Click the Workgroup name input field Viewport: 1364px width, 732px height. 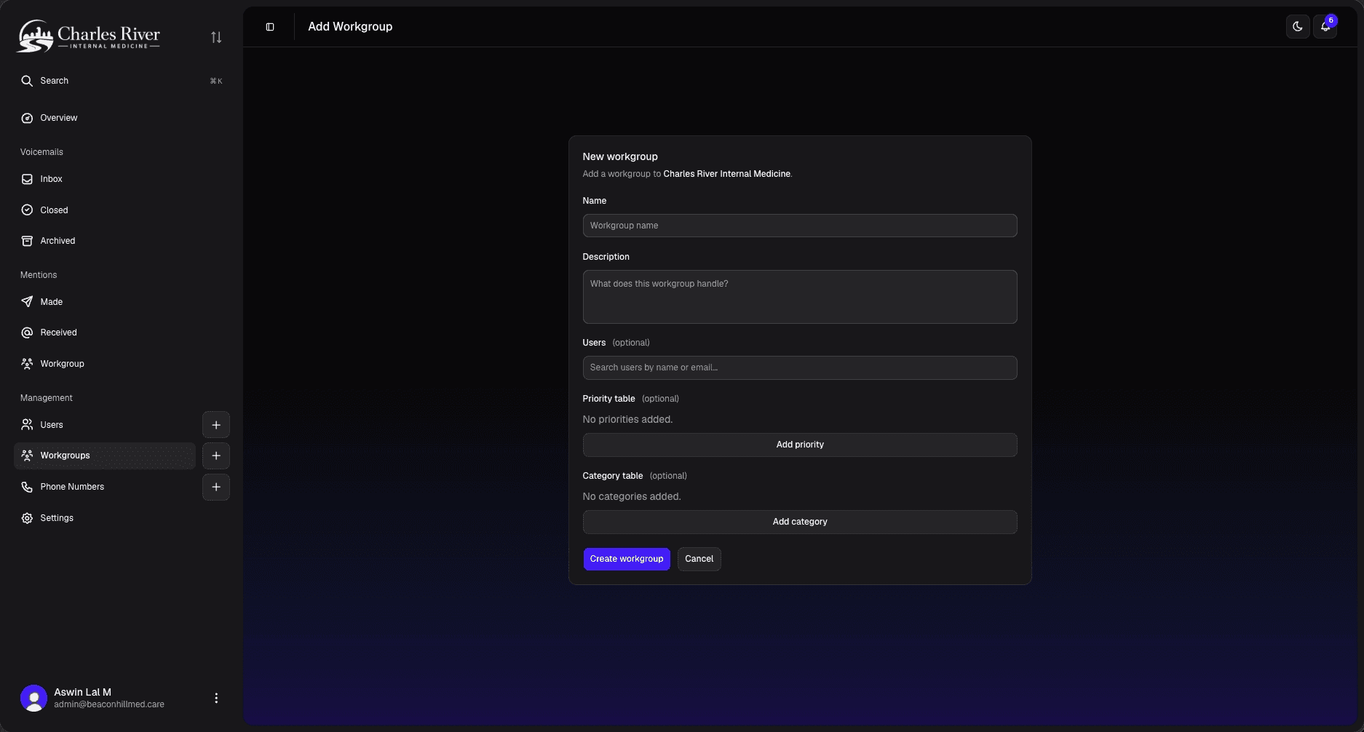tap(800, 226)
